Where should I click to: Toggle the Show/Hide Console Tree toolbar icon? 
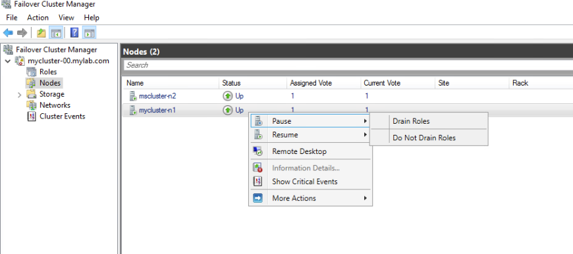coord(56,33)
